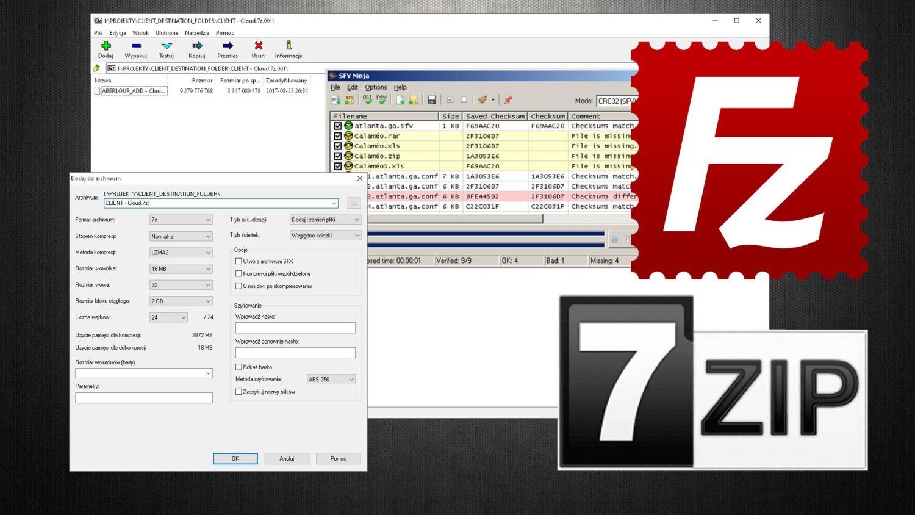Expand the 'Stopień kompresji' dropdown

(181, 237)
